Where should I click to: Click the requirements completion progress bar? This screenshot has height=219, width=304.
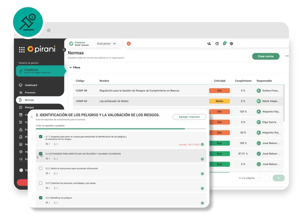point(121,129)
